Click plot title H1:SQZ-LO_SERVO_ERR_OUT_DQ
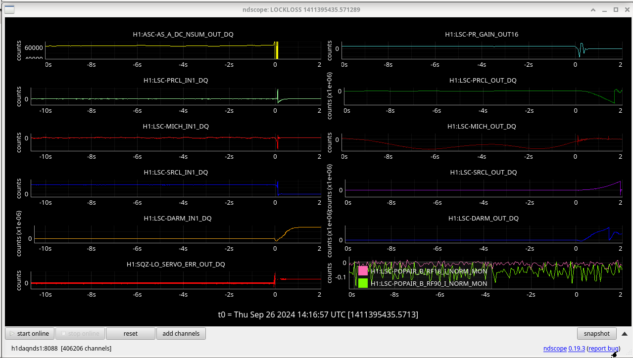This screenshot has height=358, width=633. 176,264
